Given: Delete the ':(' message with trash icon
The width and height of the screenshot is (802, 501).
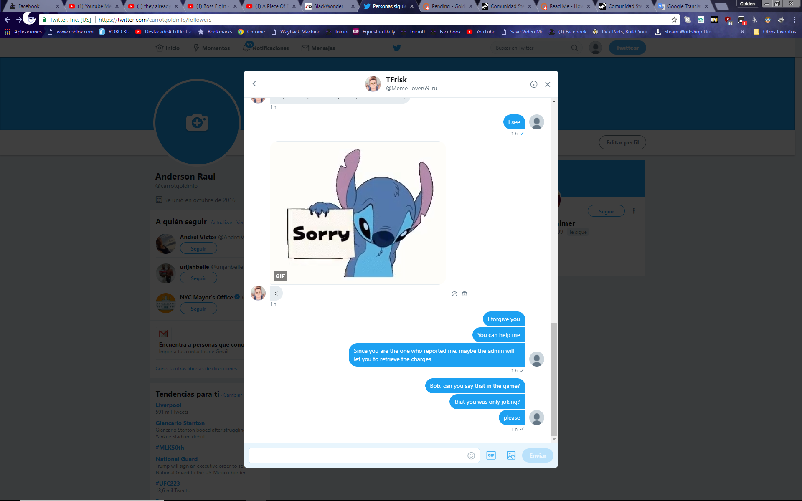Looking at the screenshot, I should (x=464, y=294).
